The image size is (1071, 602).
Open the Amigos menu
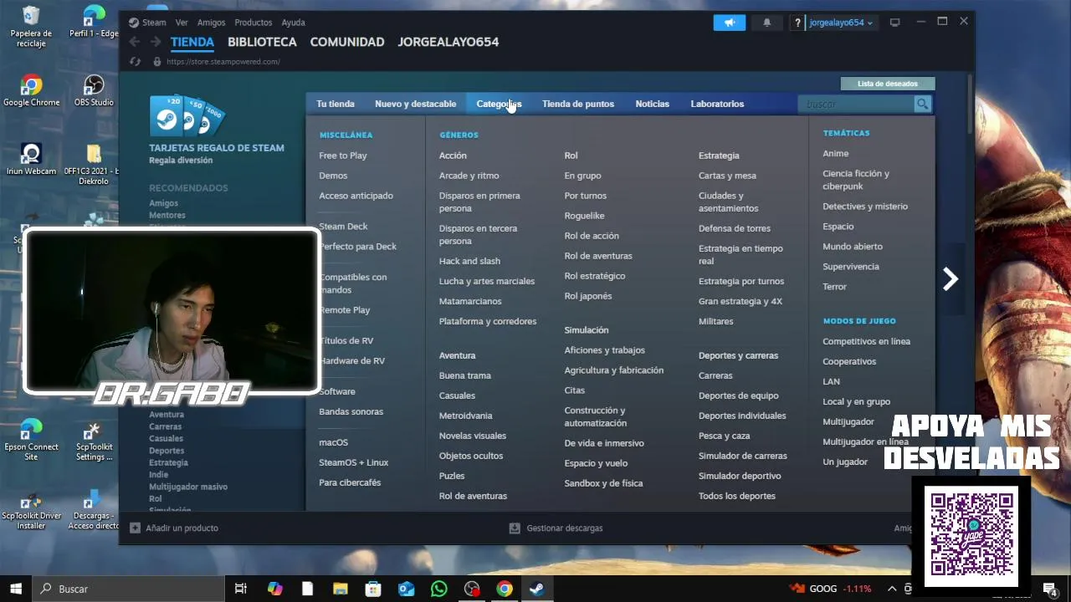coord(211,23)
